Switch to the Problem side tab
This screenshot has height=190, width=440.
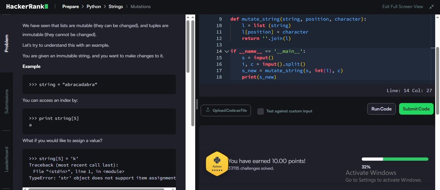[7, 44]
